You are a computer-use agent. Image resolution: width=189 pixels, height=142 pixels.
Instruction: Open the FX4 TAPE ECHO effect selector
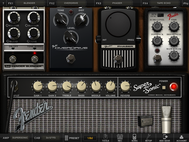[x=164, y=3]
